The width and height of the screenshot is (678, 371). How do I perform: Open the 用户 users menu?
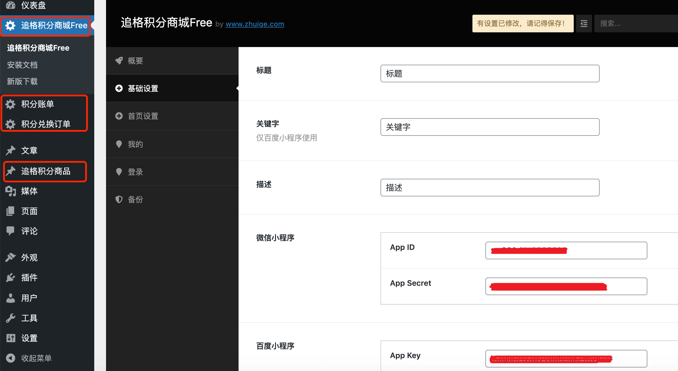click(x=47, y=298)
